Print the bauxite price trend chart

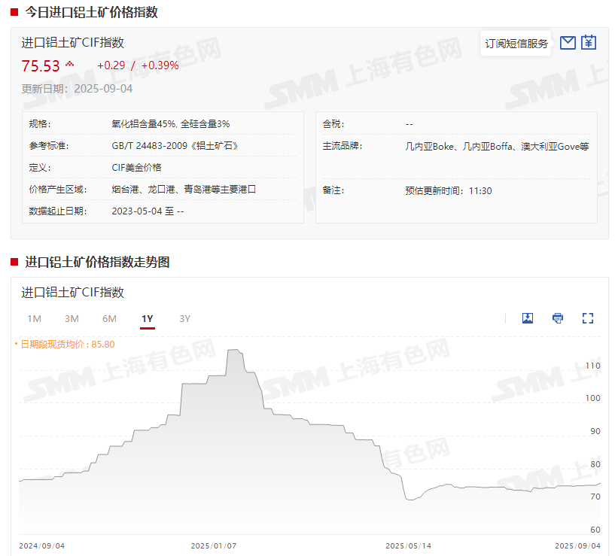click(558, 318)
